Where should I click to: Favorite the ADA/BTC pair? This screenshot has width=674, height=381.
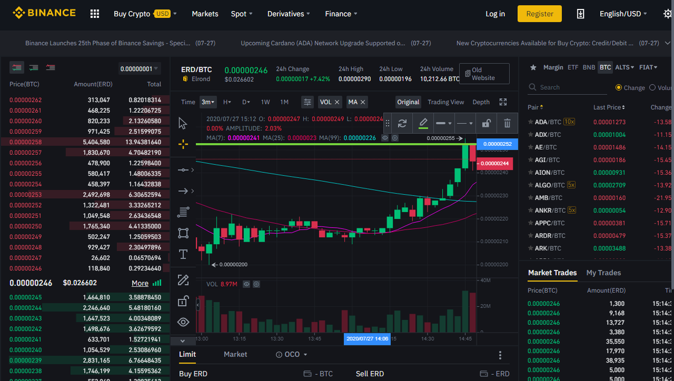tap(530, 122)
